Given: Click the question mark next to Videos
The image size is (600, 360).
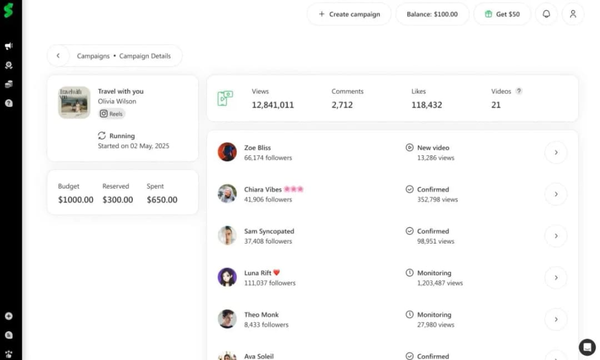Looking at the screenshot, I should (x=518, y=91).
